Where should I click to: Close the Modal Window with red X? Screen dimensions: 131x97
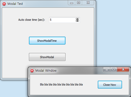pyautogui.click(x=123, y=70)
